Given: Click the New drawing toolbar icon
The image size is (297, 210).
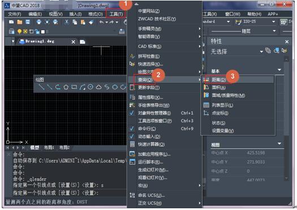Looking at the screenshot, I should 11,22.
